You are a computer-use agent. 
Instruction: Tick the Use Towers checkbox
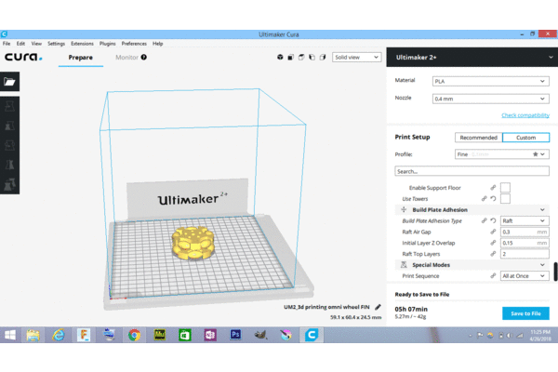tap(505, 199)
